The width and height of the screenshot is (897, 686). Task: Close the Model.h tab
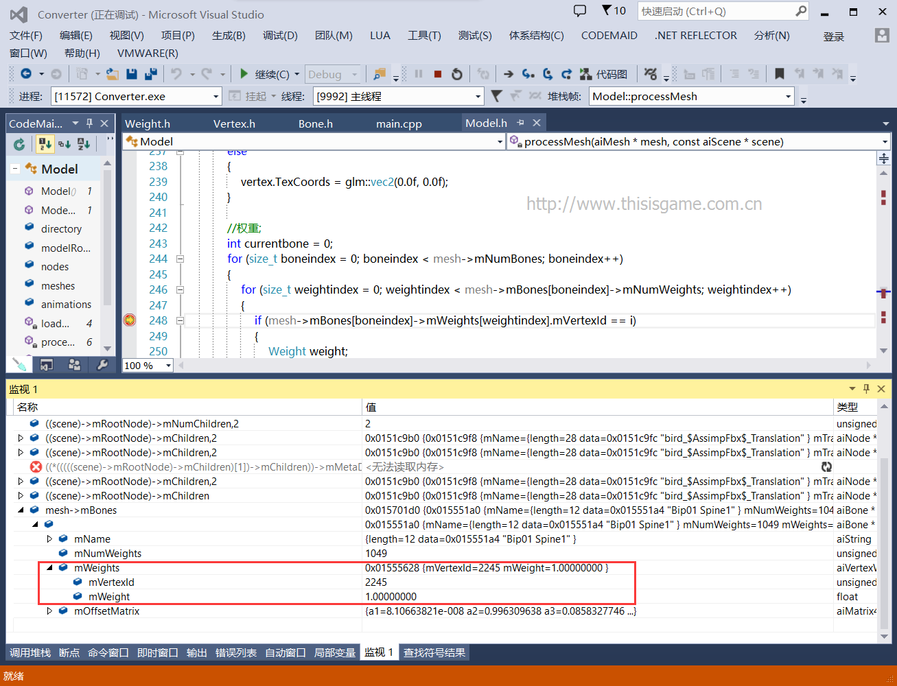click(537, 123)
